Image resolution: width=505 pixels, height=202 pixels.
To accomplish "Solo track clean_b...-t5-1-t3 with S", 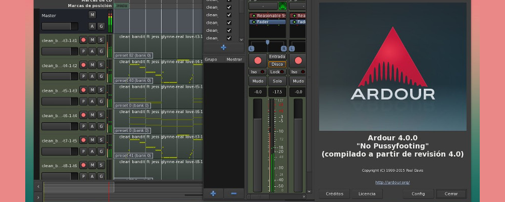I will point(101,90).
